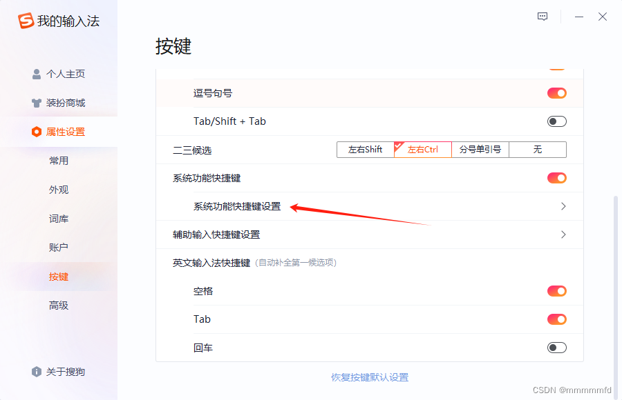Click the 个人主页 person icon
This screenshot has width=622, height=400.
37,74
